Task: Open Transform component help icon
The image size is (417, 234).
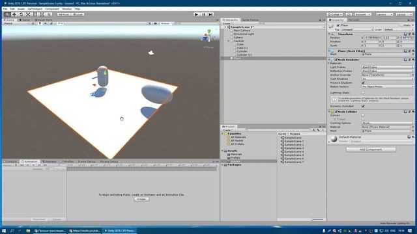Action: coord(405,34)
